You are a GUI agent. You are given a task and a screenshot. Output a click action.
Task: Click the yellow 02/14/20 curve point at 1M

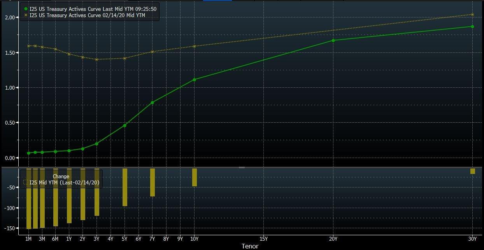(x=28, y=46)
